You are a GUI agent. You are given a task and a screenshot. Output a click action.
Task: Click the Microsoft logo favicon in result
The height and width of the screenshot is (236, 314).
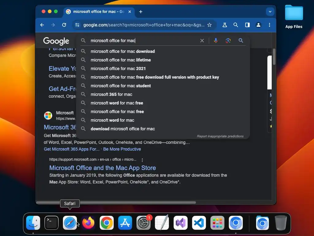[48, 116]
